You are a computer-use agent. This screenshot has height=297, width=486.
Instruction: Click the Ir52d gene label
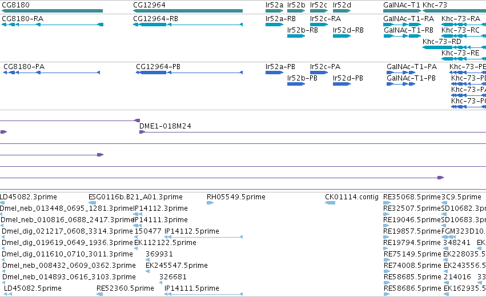[x=342, y=5]
